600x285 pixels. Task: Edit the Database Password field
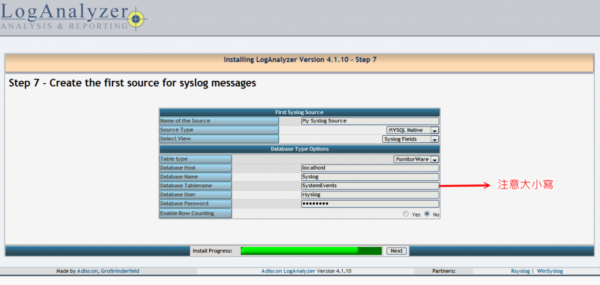point(370,204)
